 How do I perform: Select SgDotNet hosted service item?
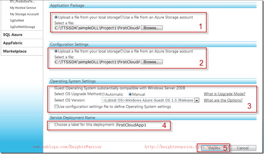click(17, 21)
